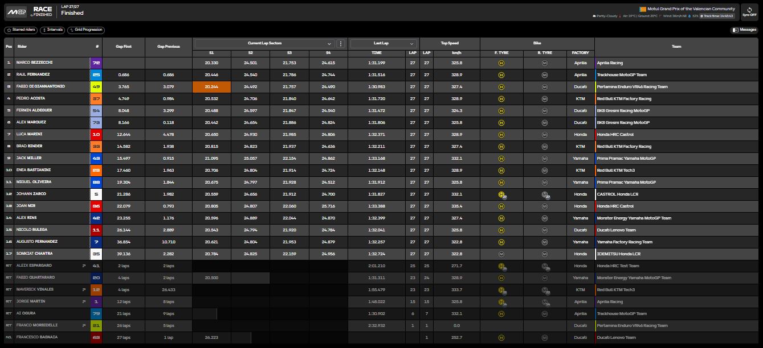Screen dimensions: 763x348
Task: Click Marco Bezzecchi's front tyre icon
Action: click(501, 63)
